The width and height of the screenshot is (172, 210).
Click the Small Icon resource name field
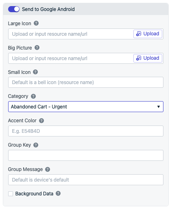click(86, 82)
